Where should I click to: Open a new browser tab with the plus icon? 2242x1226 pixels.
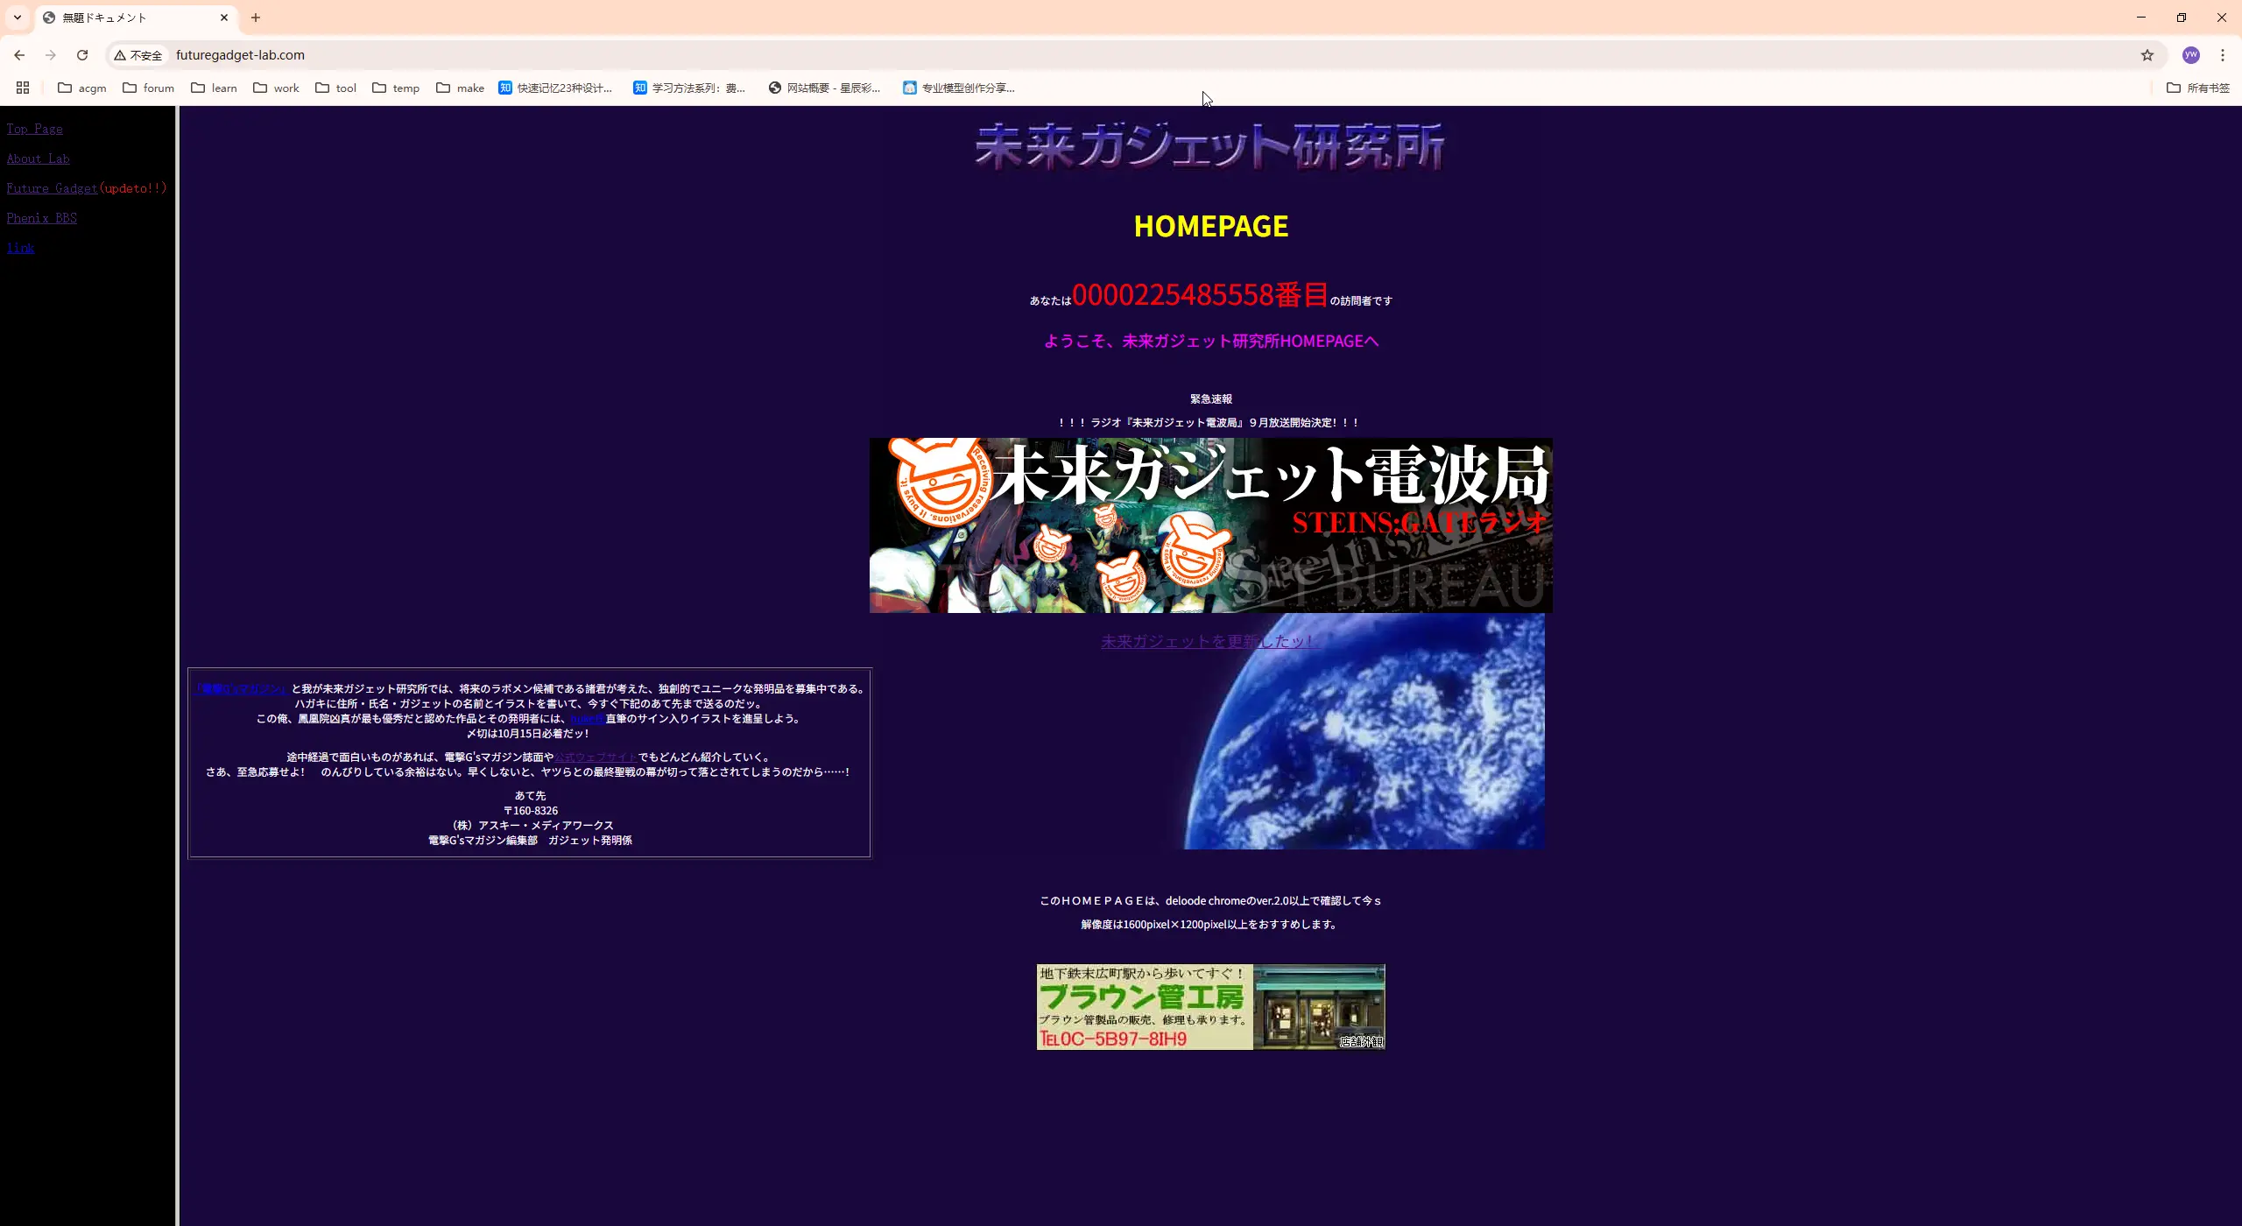coord(255,18)
